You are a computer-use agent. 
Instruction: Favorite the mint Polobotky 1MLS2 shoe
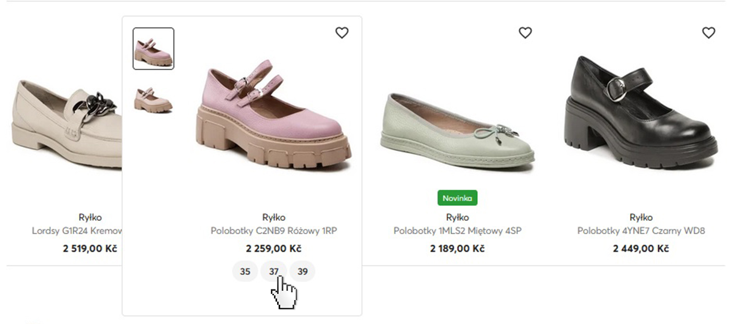(525, 33)
